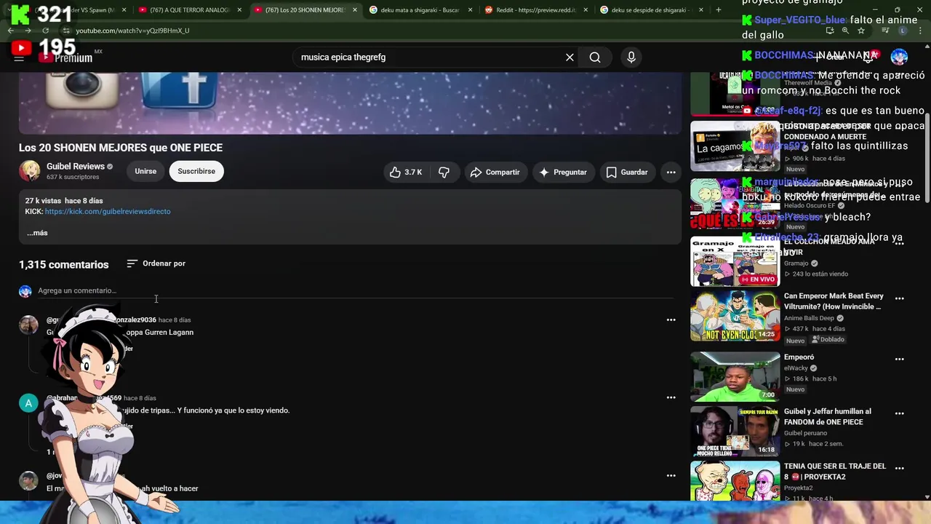The image size is (931, 524).
Task: Click the Unirse membership button
Action: [x=145, y=171]
